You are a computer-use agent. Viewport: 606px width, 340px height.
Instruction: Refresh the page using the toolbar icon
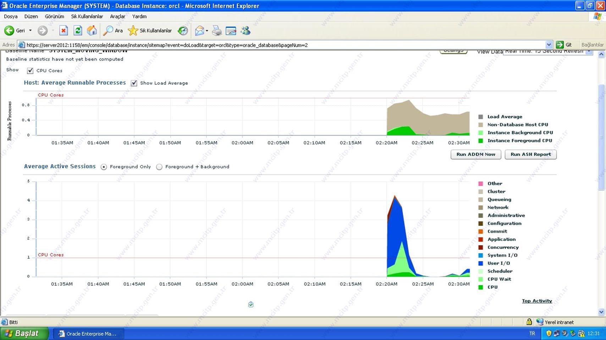78,30
